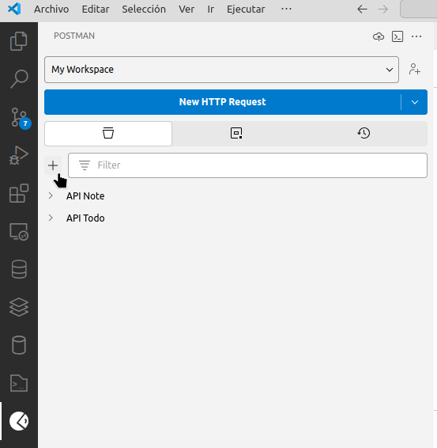This screenshot has width=437, height=448.
Task: Click the plus button to add collection
Action: (x=53, y=165)
